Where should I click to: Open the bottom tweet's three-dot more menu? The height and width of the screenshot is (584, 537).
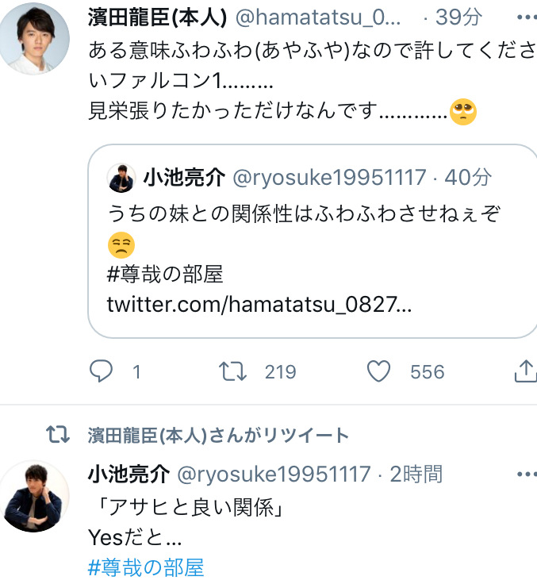(526, 474)
